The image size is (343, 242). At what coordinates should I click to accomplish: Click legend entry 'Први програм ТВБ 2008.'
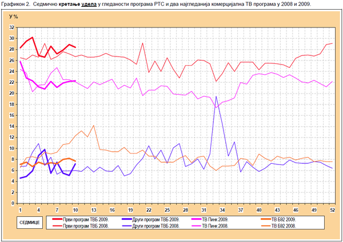pyautogui.click(x=81, y=226)
